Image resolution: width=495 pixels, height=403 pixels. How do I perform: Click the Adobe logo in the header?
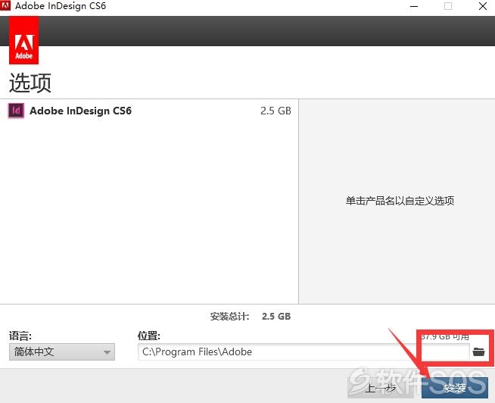[24, 40]
